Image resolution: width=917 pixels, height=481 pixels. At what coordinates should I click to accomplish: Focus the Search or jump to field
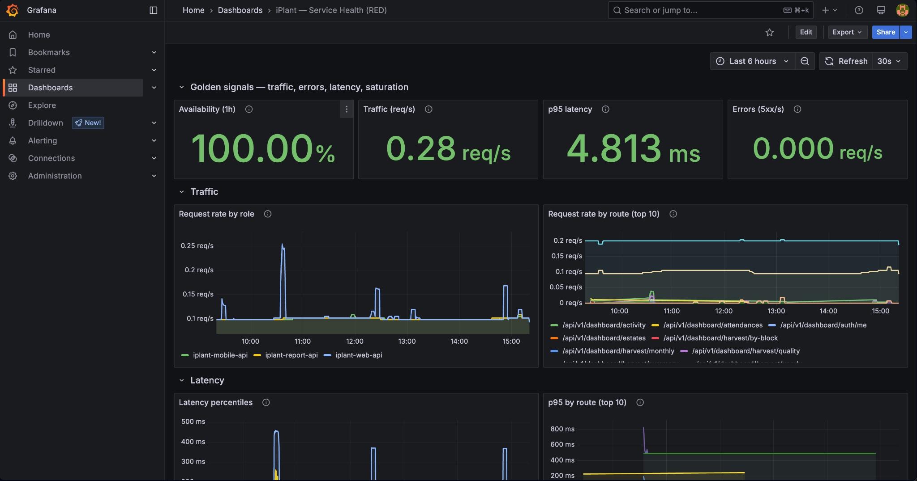711,10
